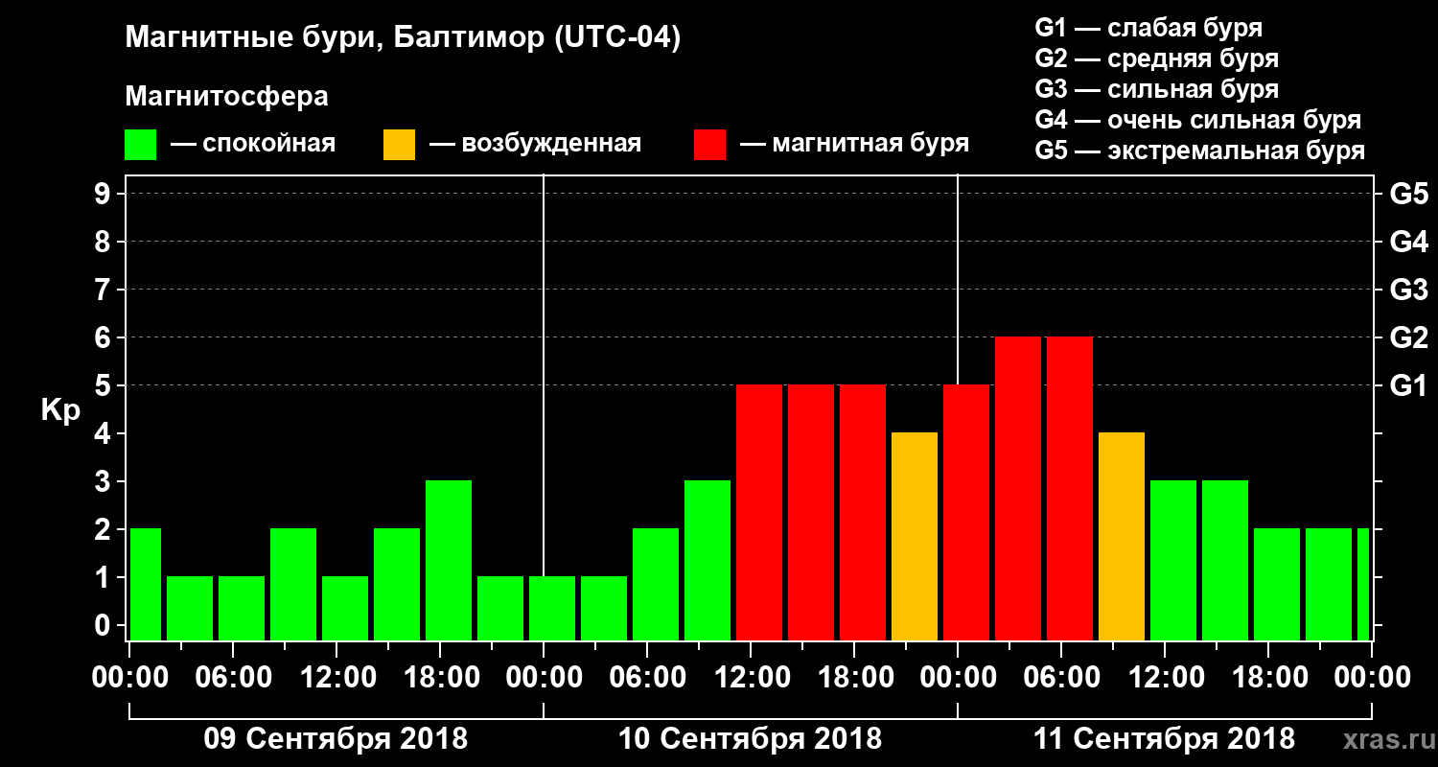Click the «— спокойная» legend text

pos(253,144)
